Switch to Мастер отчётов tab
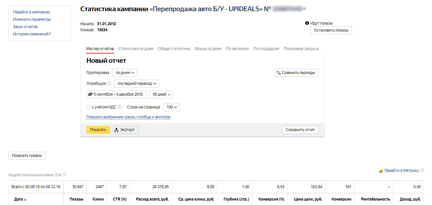Viewport: 432px width, 205px height. point(100,49)
